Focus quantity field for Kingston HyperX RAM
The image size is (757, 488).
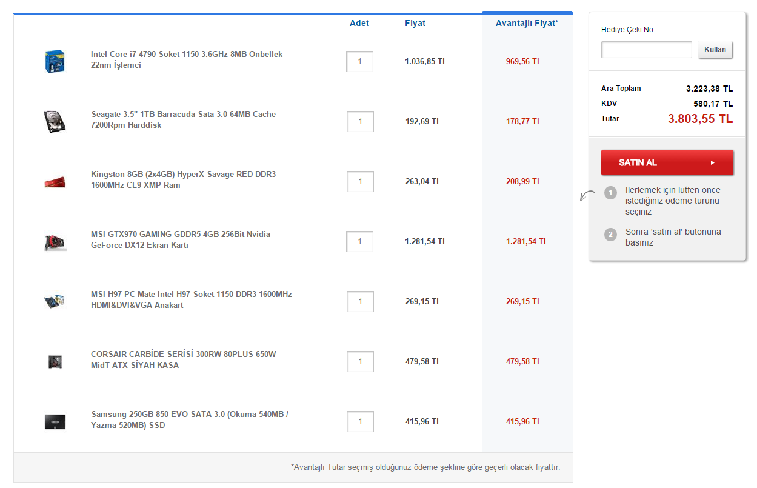coord(360,182)
